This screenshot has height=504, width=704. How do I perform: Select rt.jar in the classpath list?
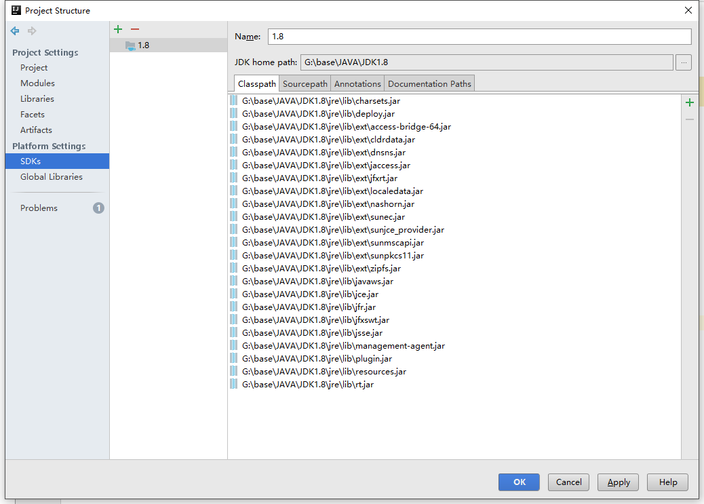(307, 385)
